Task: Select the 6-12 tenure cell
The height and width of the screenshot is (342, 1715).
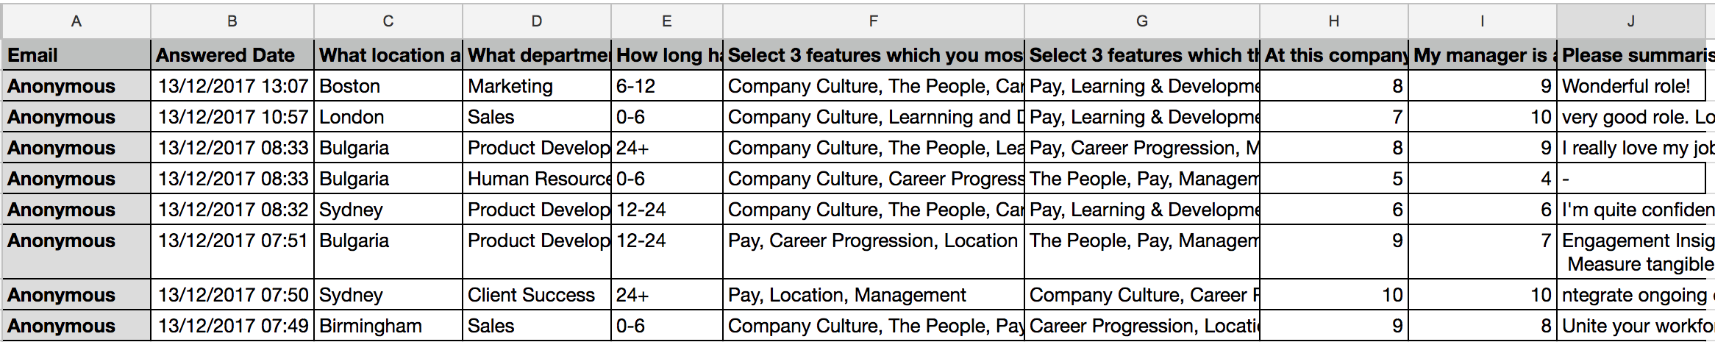Action: click(x=666, y=86)
